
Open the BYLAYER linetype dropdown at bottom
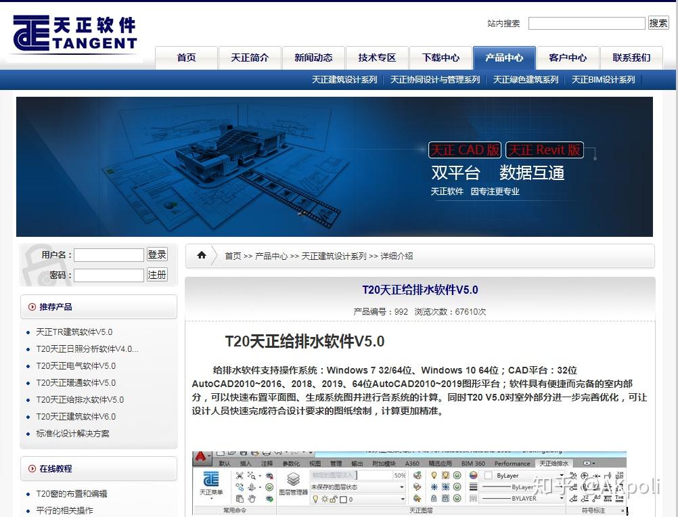click(523, 499)
